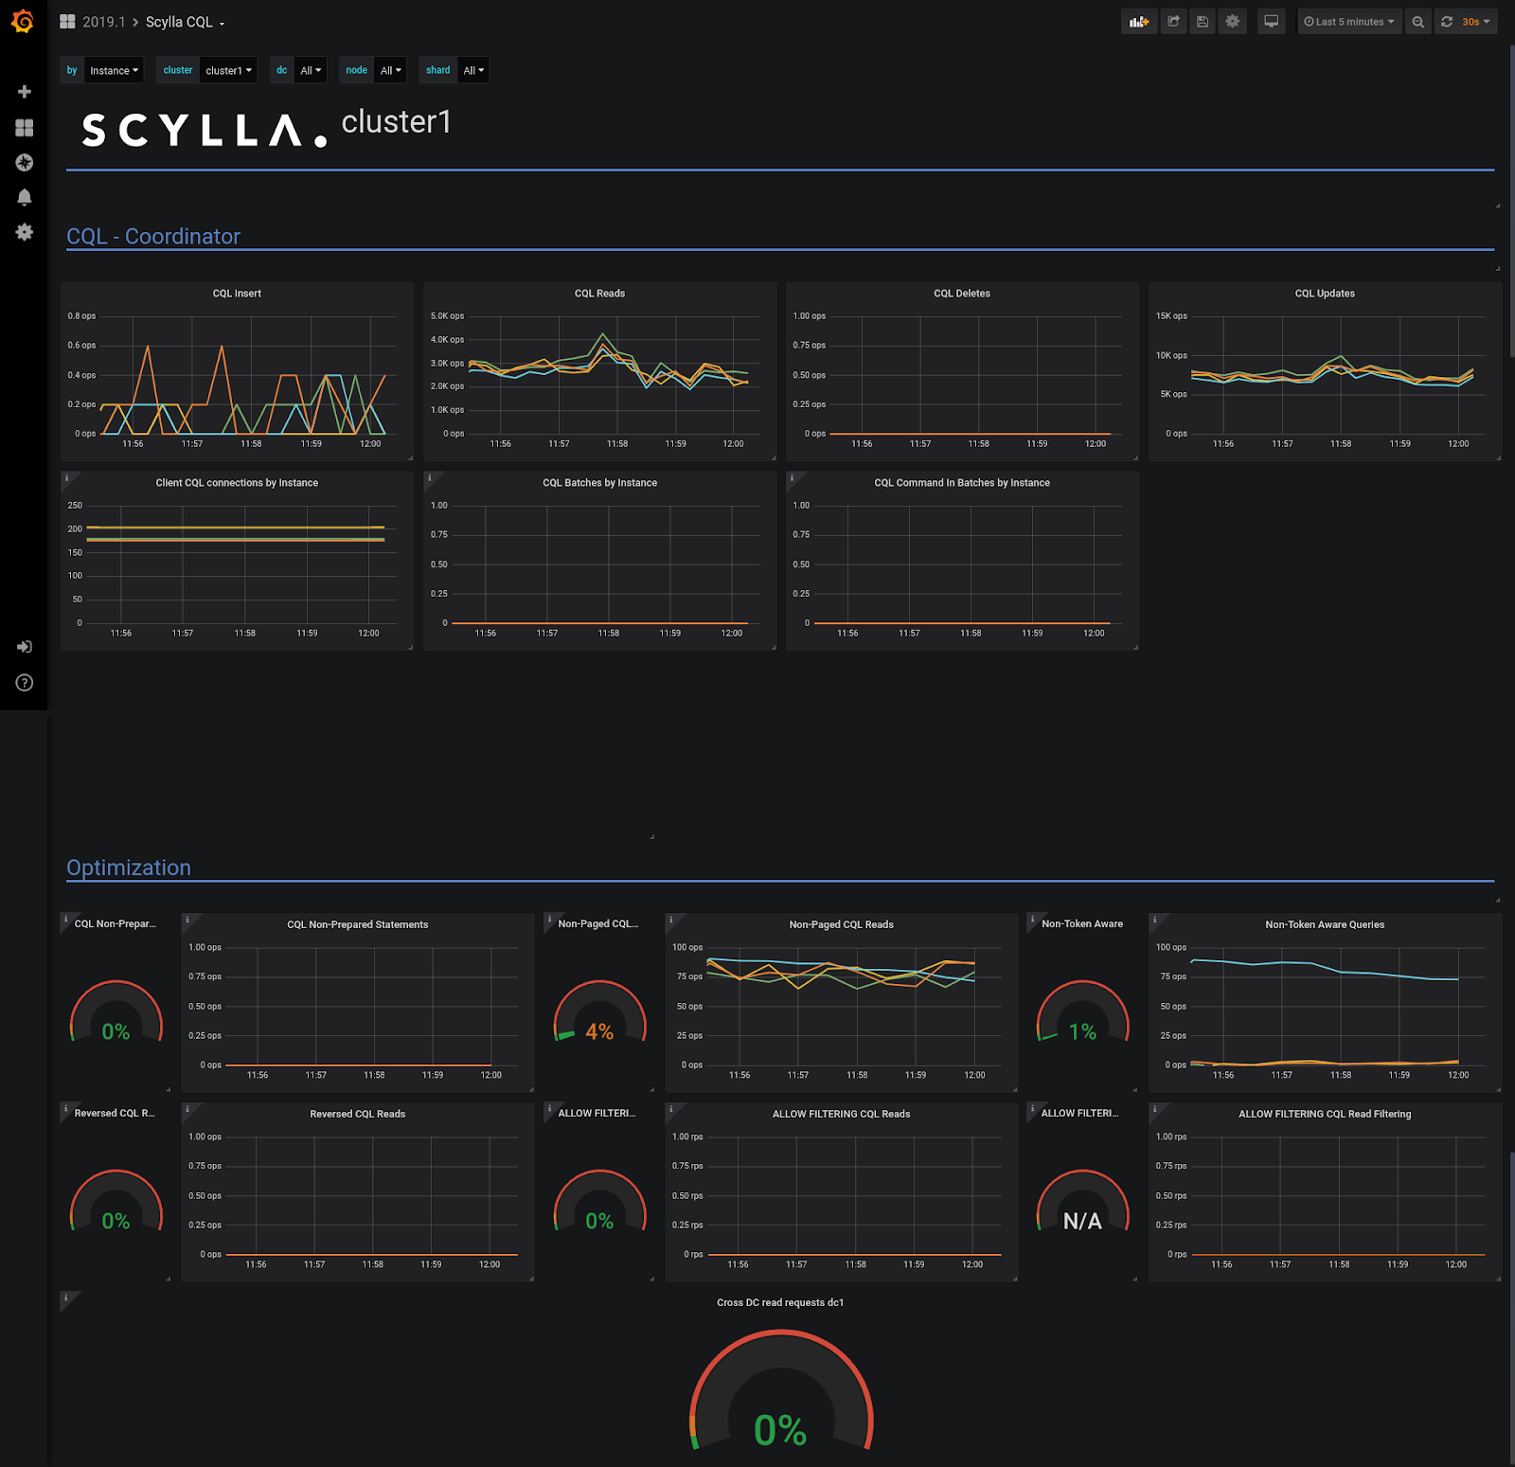Click the Sign in arrow icon in sidebar

25,647
